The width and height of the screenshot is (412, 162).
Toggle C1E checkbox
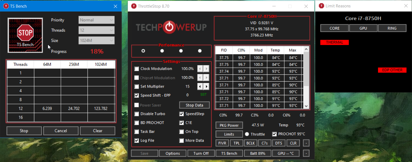point(182,123)
